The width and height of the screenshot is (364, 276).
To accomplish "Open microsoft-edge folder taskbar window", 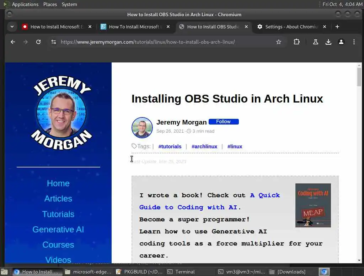I will click(88, 272).
